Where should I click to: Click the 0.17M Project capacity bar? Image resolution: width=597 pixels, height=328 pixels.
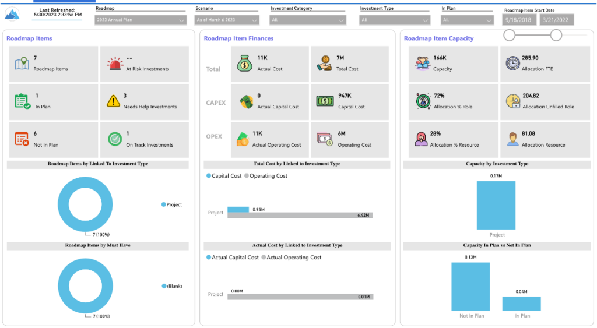tap(496, 206)
